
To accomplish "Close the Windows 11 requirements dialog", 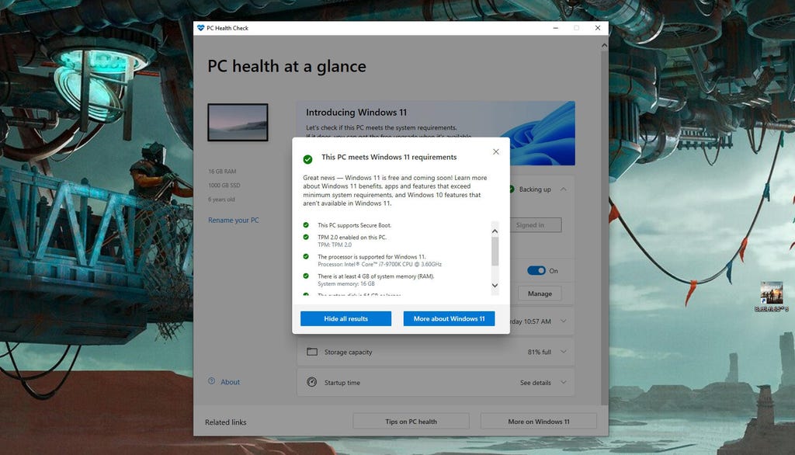I will point(496,151).
